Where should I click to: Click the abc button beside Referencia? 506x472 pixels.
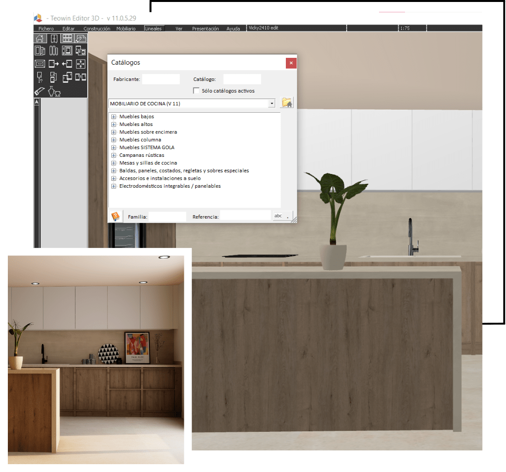pos(282,216)
